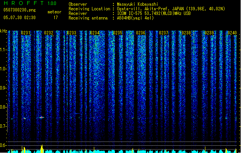Click the HROFFT title text
241x153 pixels.
24,3
